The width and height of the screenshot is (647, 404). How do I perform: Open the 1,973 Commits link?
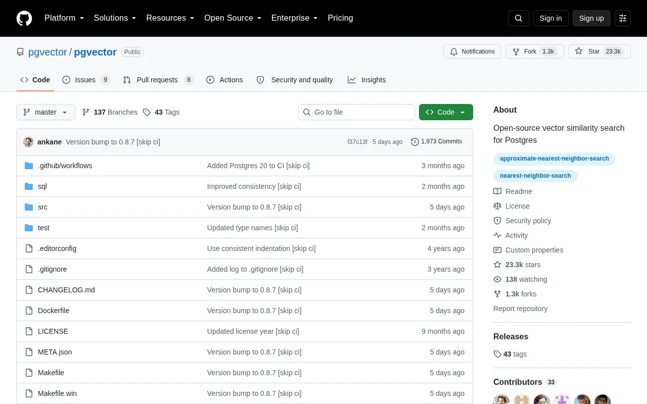pyautogui.click(x=437, y=142)
